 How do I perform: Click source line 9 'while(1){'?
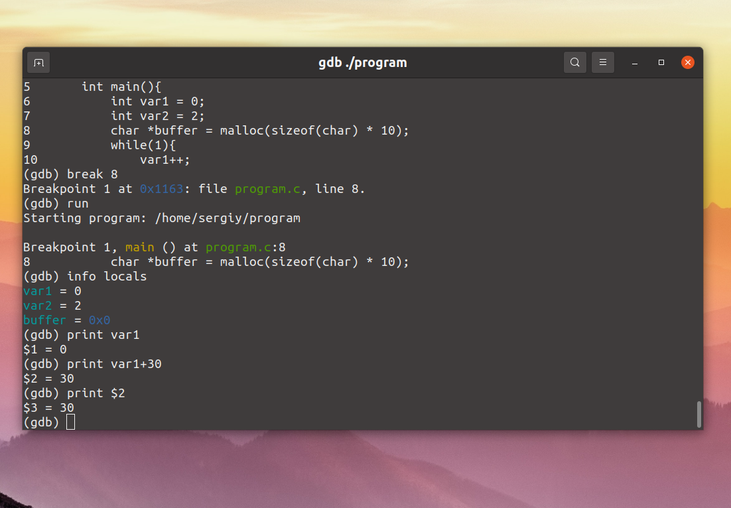click(x=100, y=145)
